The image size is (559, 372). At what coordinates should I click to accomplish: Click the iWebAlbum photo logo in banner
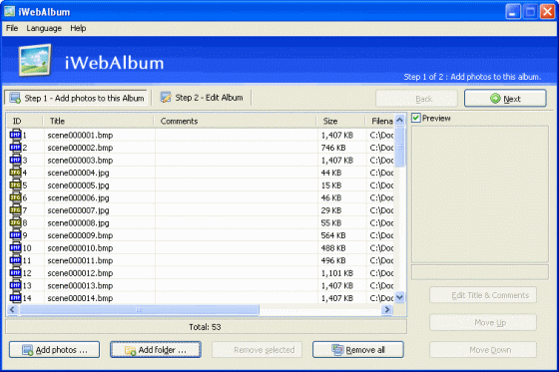coord(35,60)
